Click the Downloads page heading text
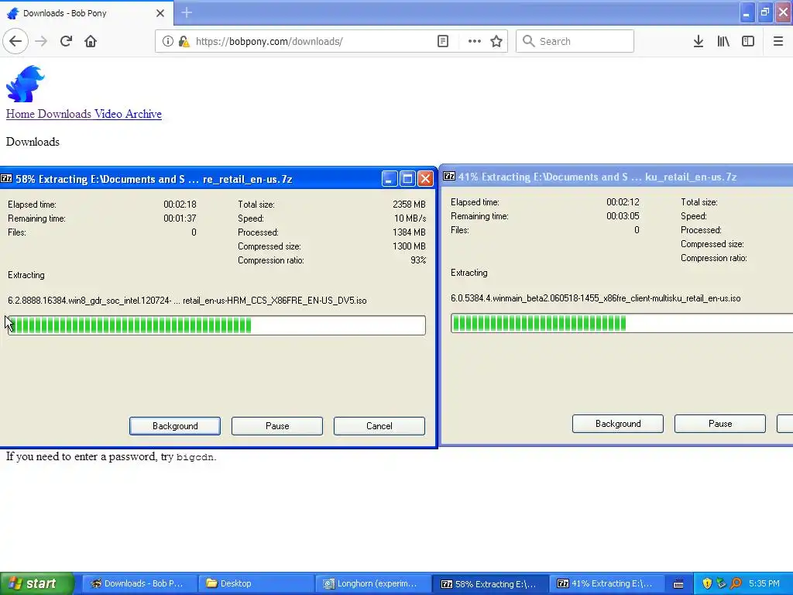 click(x=33, y=142)
